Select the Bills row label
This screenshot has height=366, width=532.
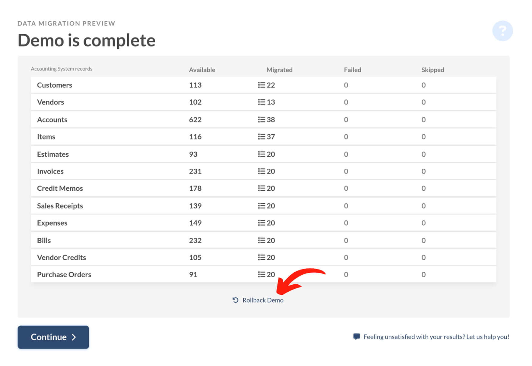click(44, 240)
